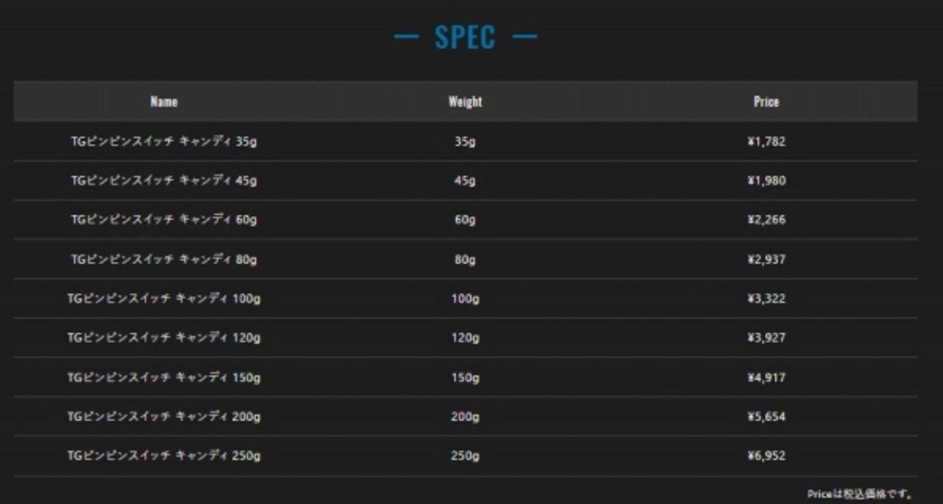Click the ¥6,952 price cell
This screenshot has height=504, width=943.
click(x=766, y=455)
